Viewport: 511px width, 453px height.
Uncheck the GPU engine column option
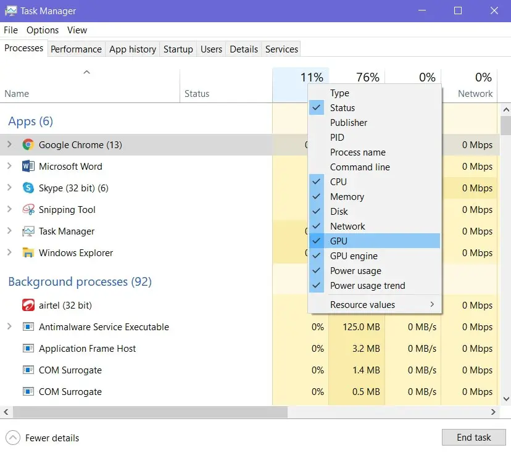click(x=375, y=256)
